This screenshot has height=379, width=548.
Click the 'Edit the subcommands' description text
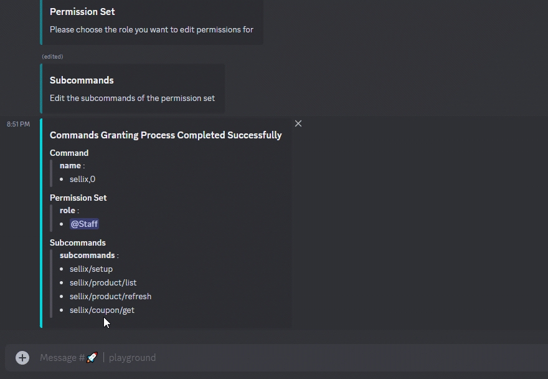(x=132, y=98)
